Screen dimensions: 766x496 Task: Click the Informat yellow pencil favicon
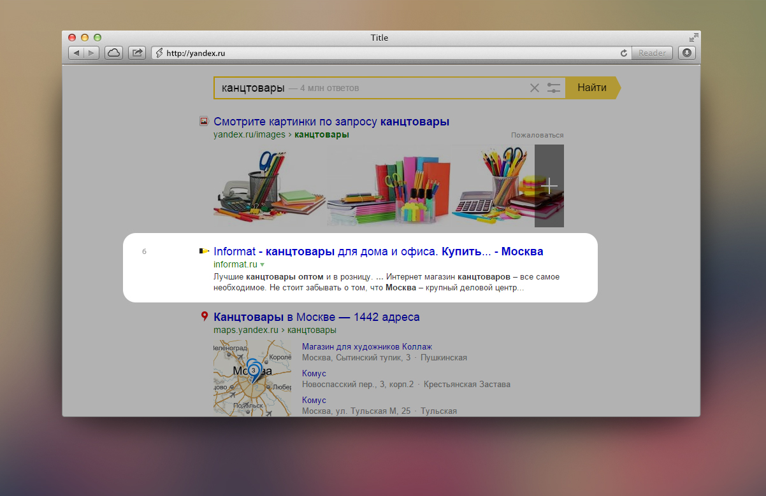tap(204, 251)
